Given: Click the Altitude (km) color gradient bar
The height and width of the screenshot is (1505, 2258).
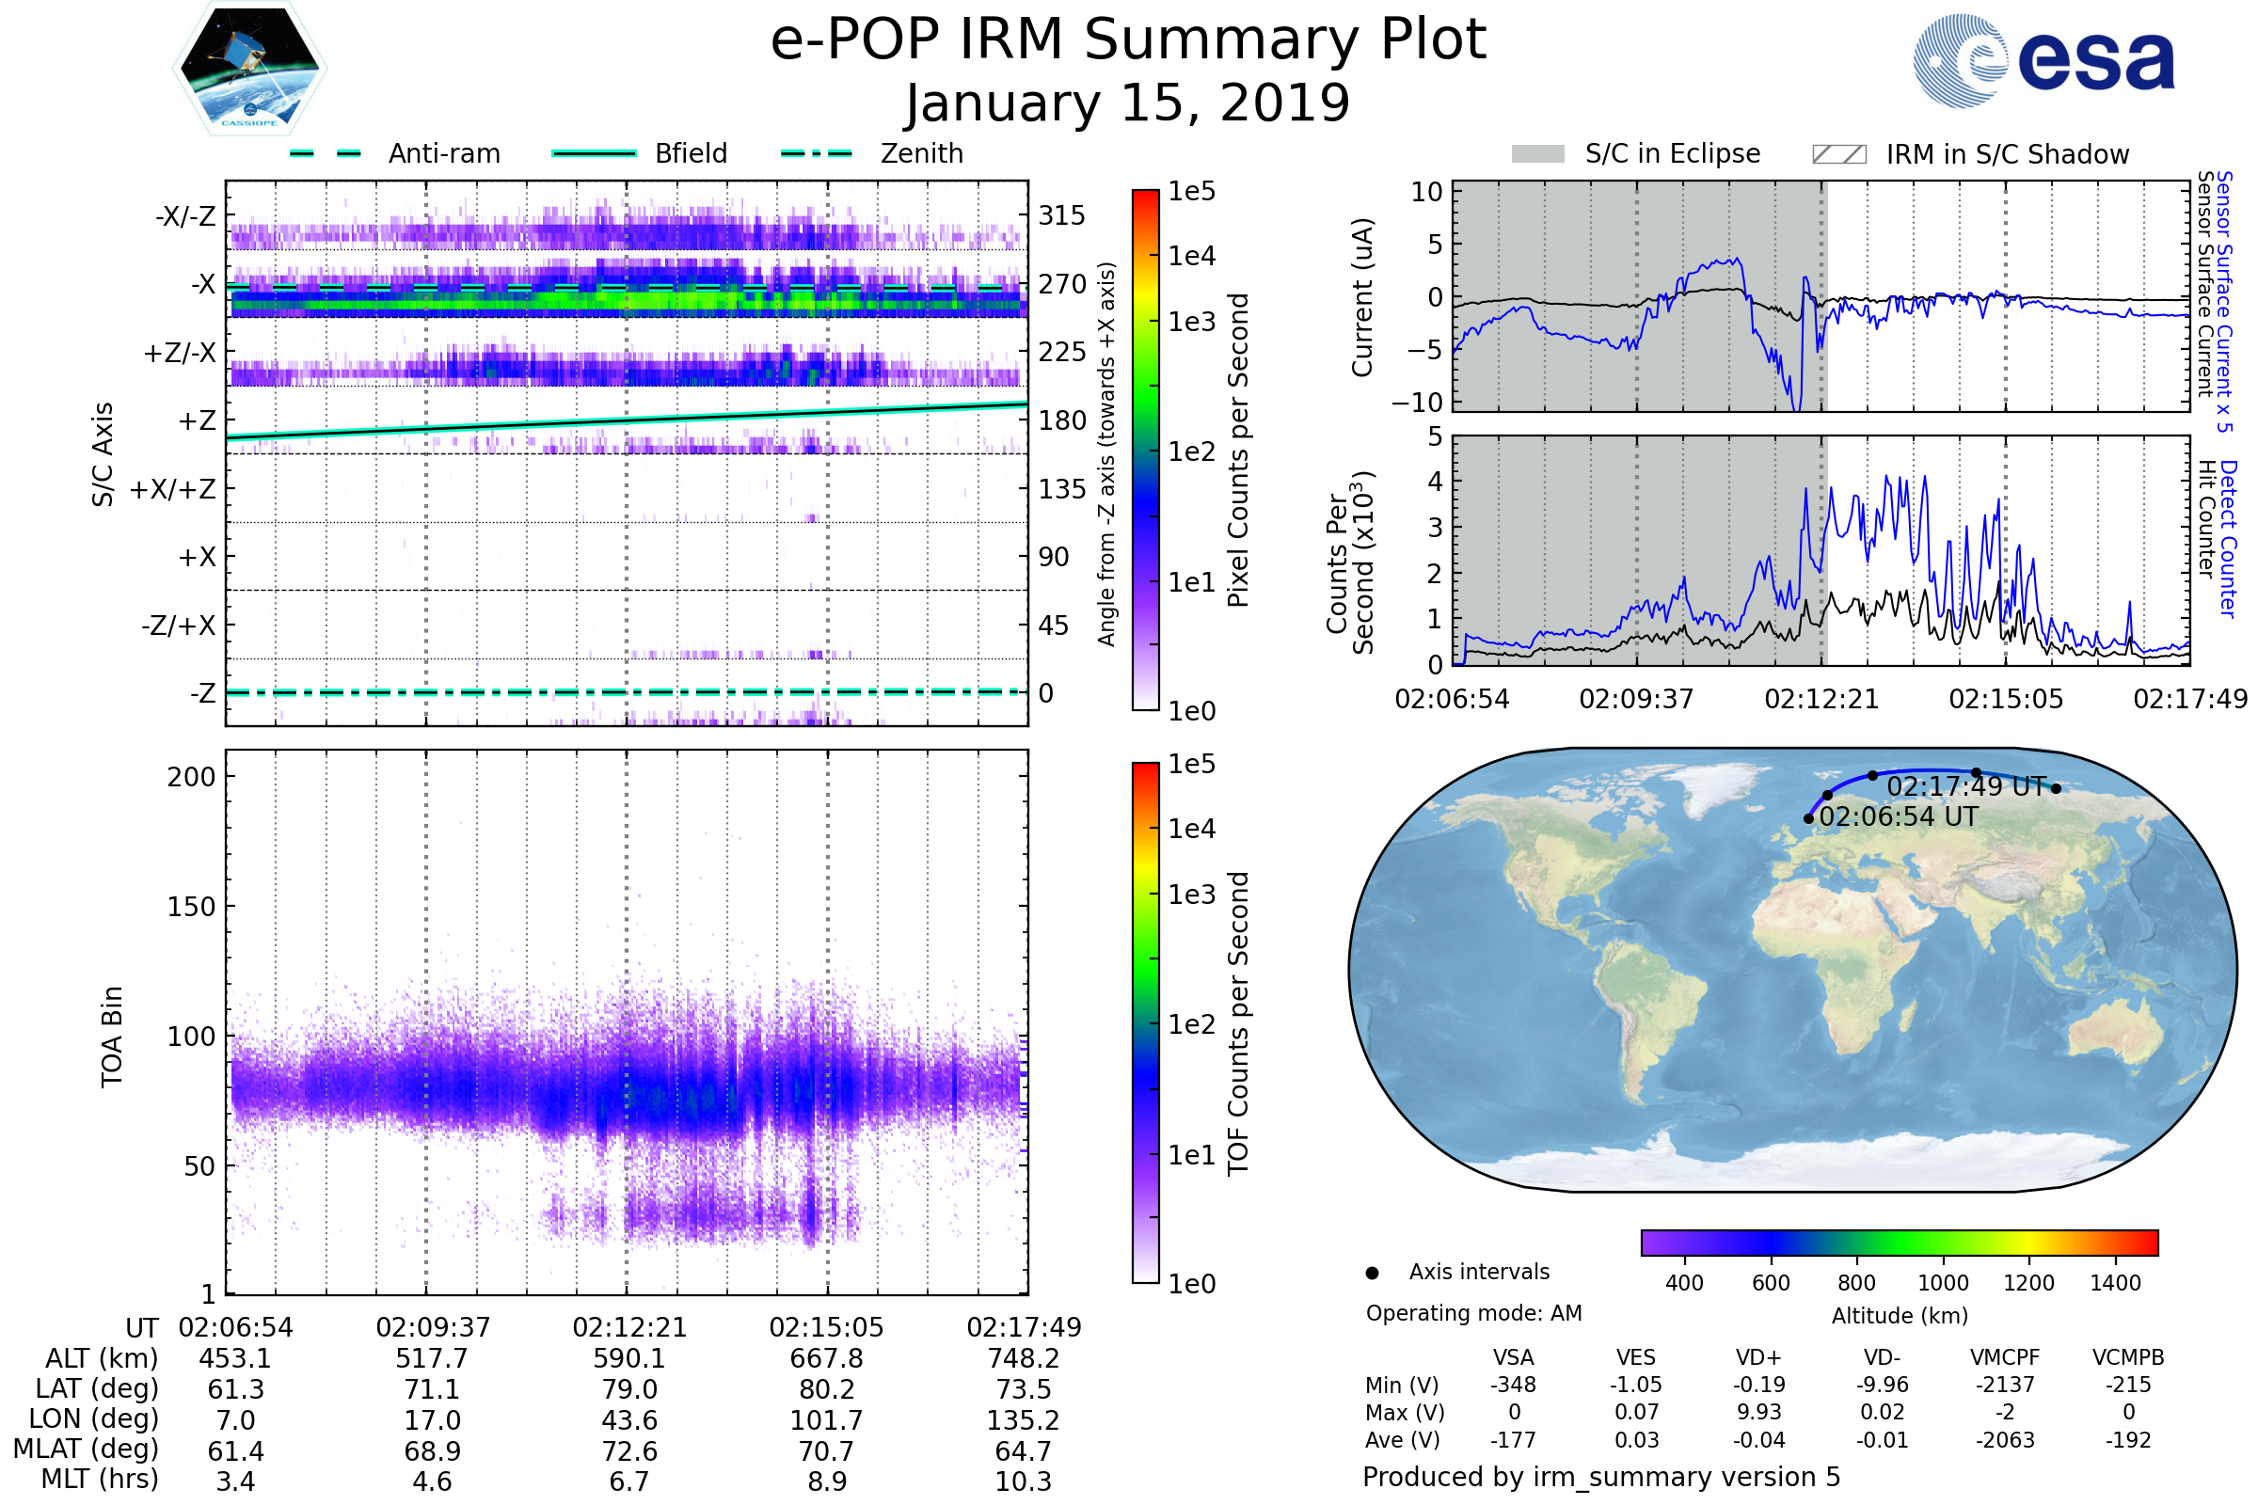Looking at the screenshot, I should 1900,1243.
